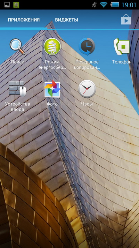Open the Поиск magnifying glass app icon

[17, 47]
